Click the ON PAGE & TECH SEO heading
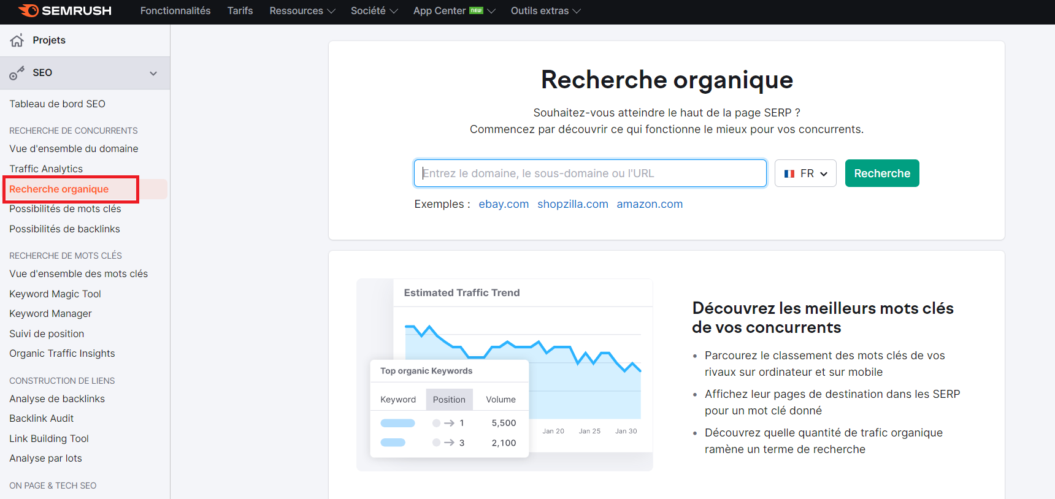The image size is (1055, 499). [x=53, y=486]
